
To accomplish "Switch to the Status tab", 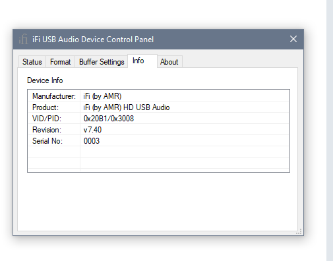I will (x=32, y=62).
